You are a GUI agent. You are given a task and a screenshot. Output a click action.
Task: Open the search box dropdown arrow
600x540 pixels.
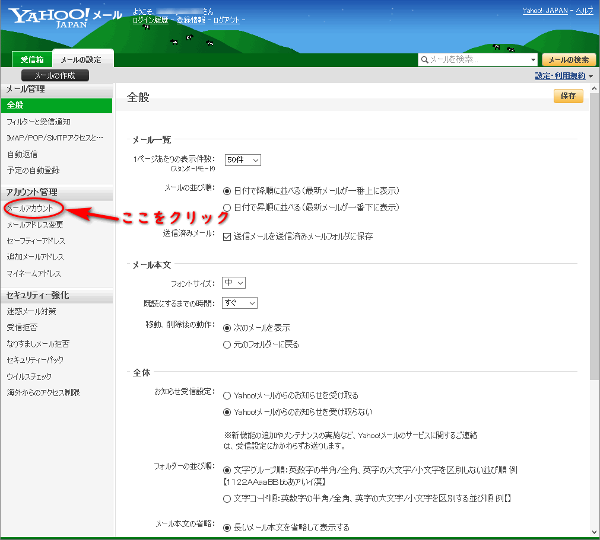(533, 60)
